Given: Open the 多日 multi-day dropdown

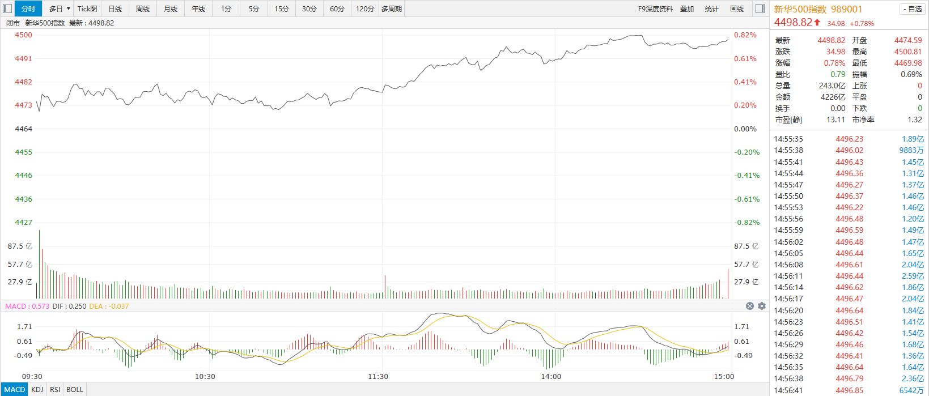Looking at the screenshot, I should pyautogui.click(x=60, y=8).
